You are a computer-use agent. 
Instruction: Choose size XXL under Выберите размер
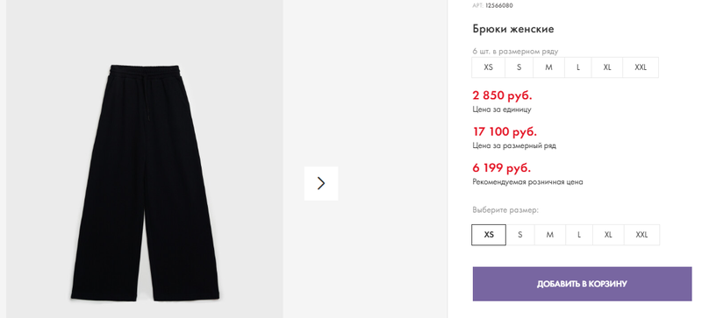click(641, 235)
